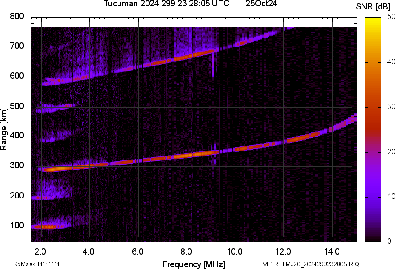Click range tick label '500'
Image resolution: width=395 pixels, height=269 pixels.
17,106
